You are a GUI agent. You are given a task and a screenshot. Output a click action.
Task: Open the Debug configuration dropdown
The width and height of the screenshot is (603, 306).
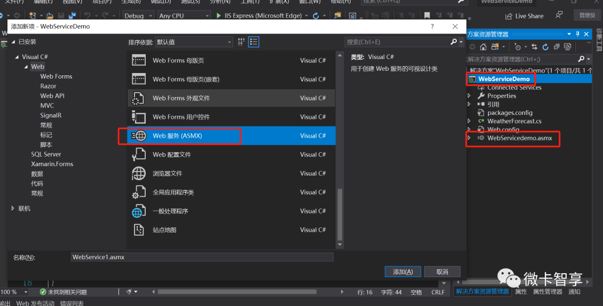click(138, 16)
